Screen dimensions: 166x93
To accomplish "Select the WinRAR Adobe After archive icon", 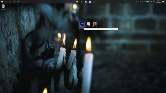I will click(x=95, y=25).
